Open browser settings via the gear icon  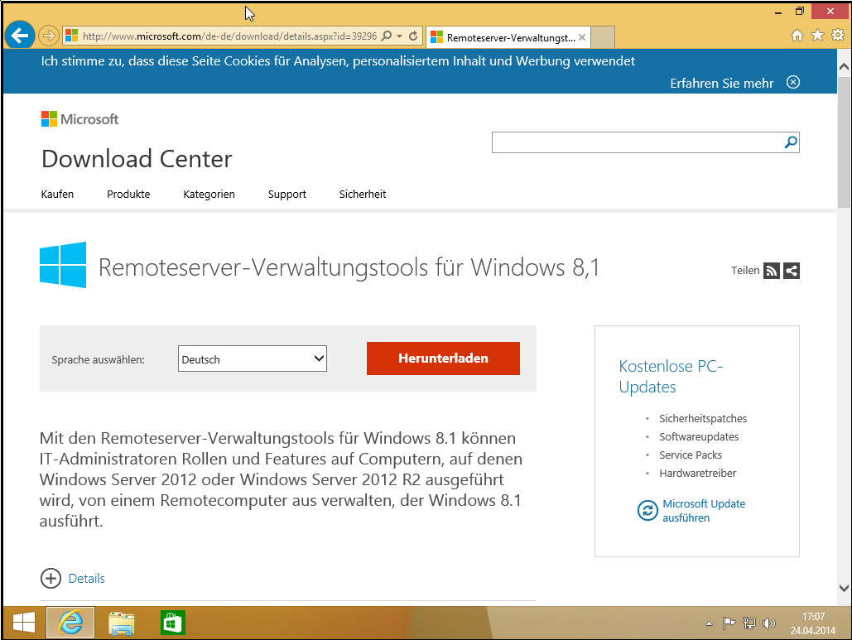(838, 36)
